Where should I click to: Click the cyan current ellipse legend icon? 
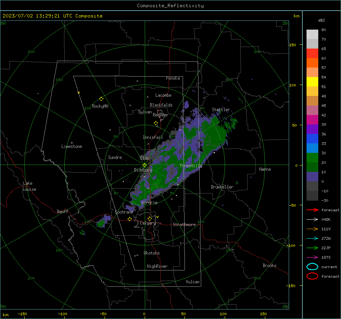(312, 267)
